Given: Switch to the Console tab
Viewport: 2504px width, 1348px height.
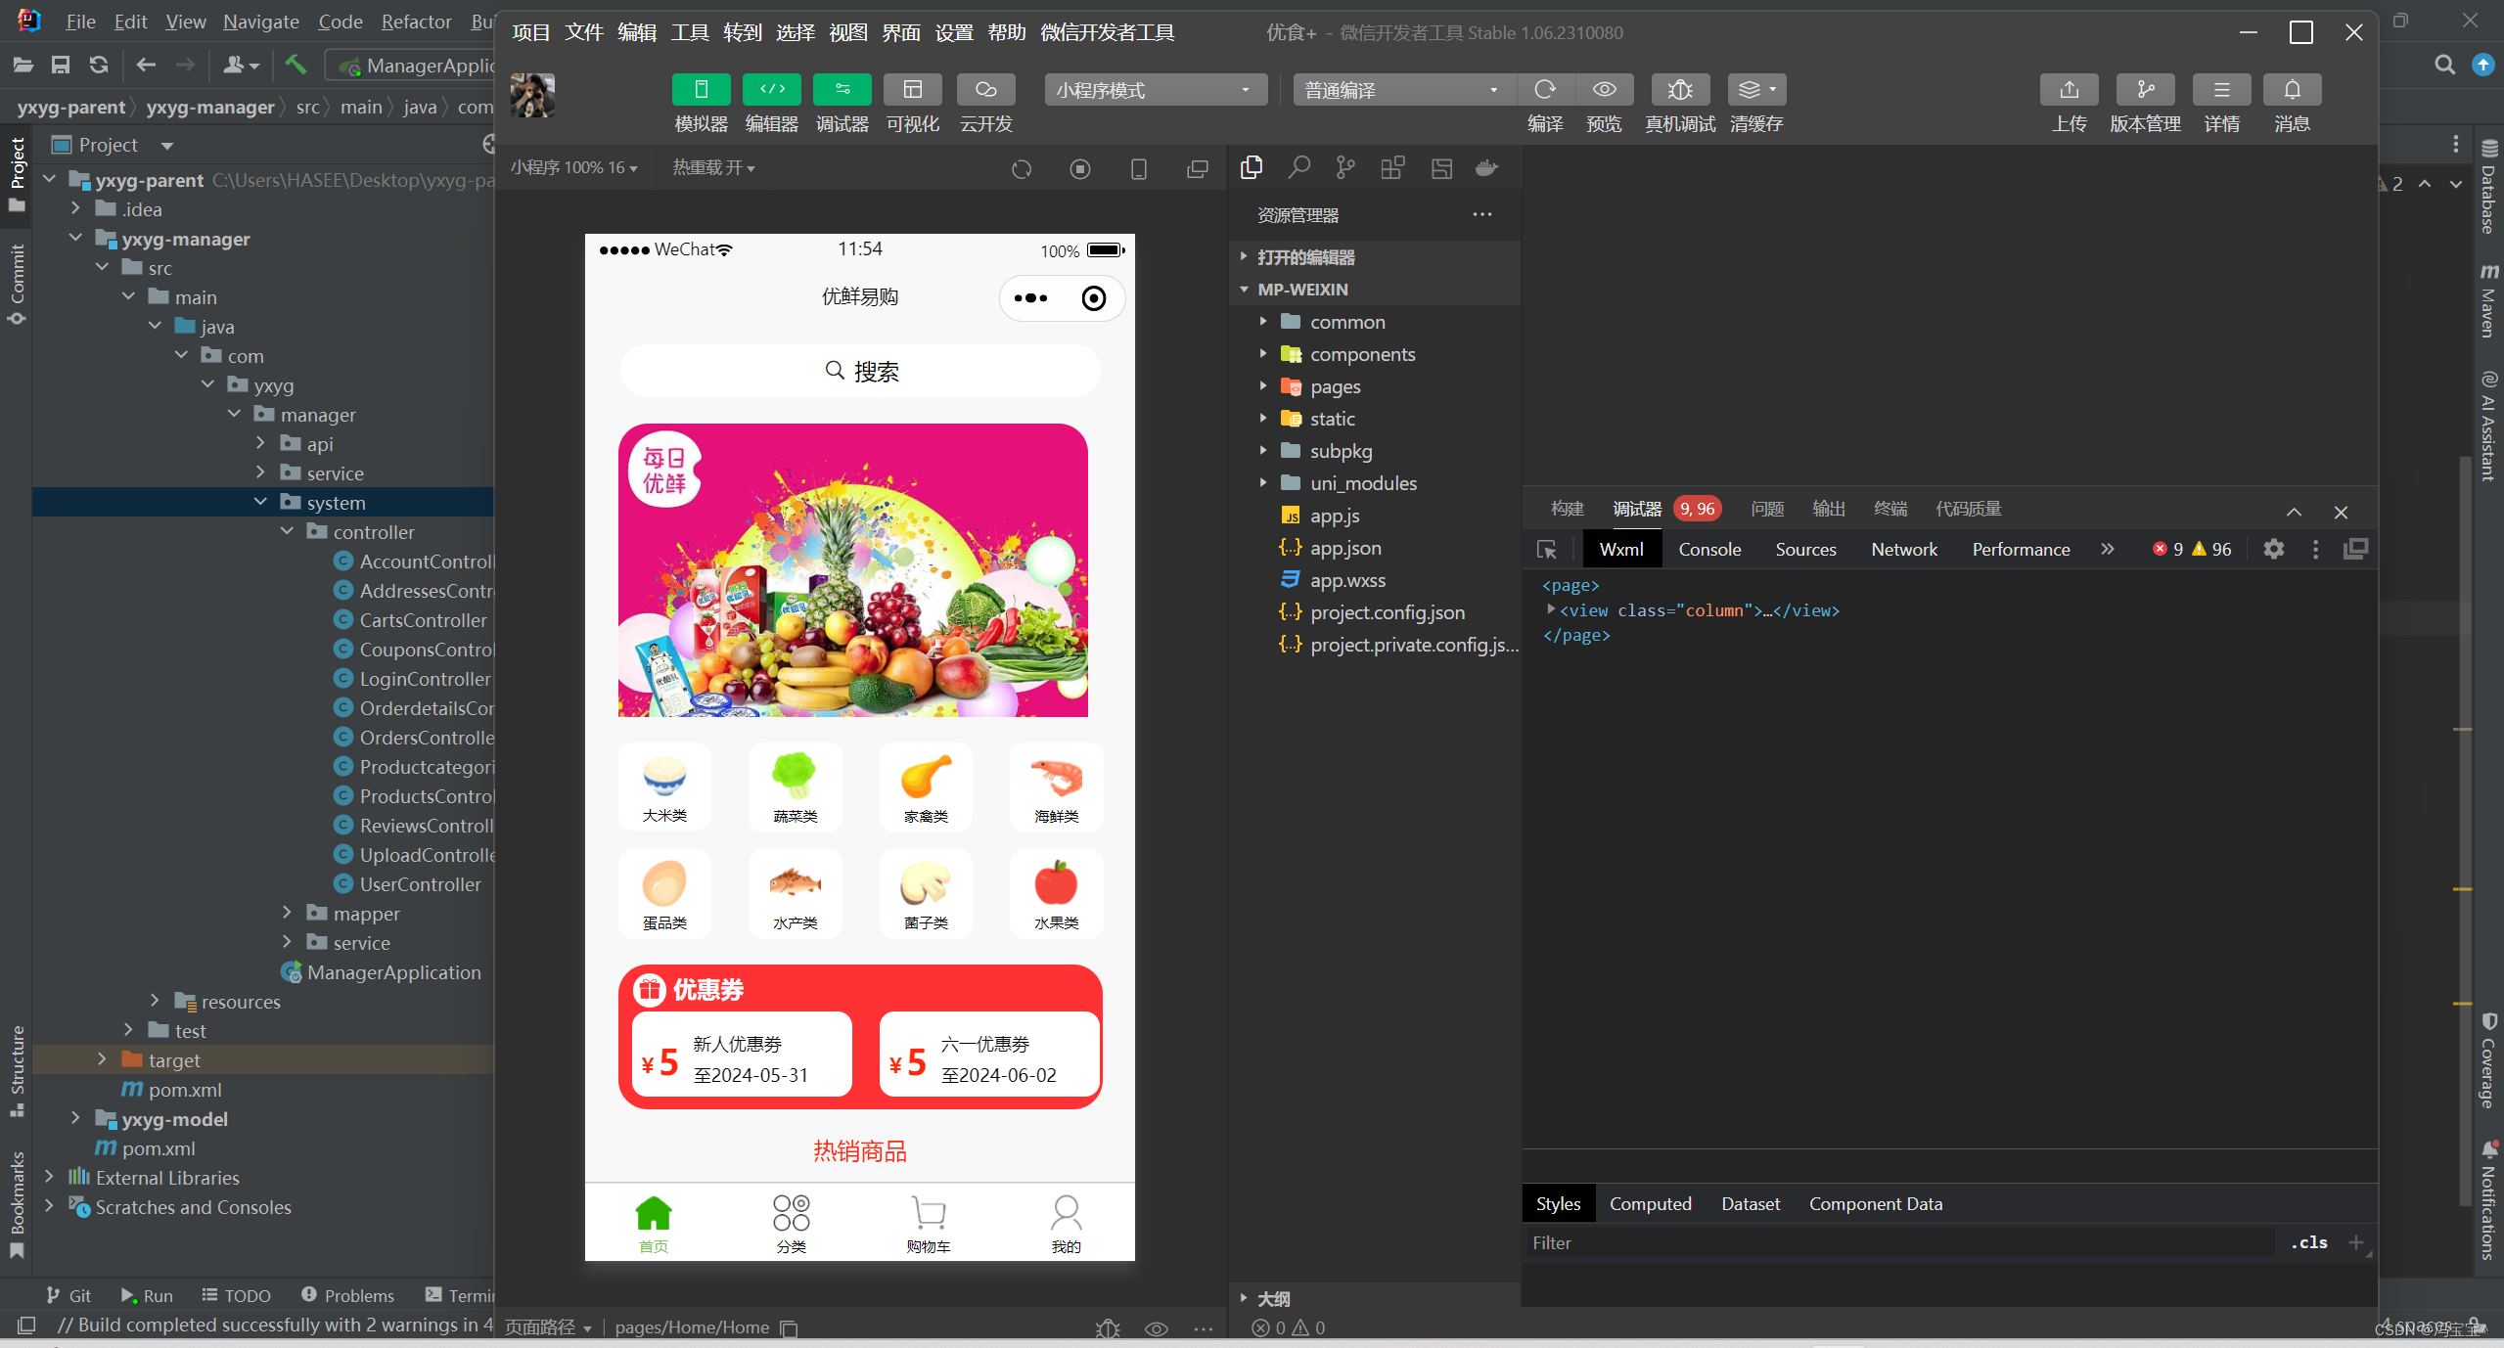Looking at the screenshot, I should coord(1709,550).
